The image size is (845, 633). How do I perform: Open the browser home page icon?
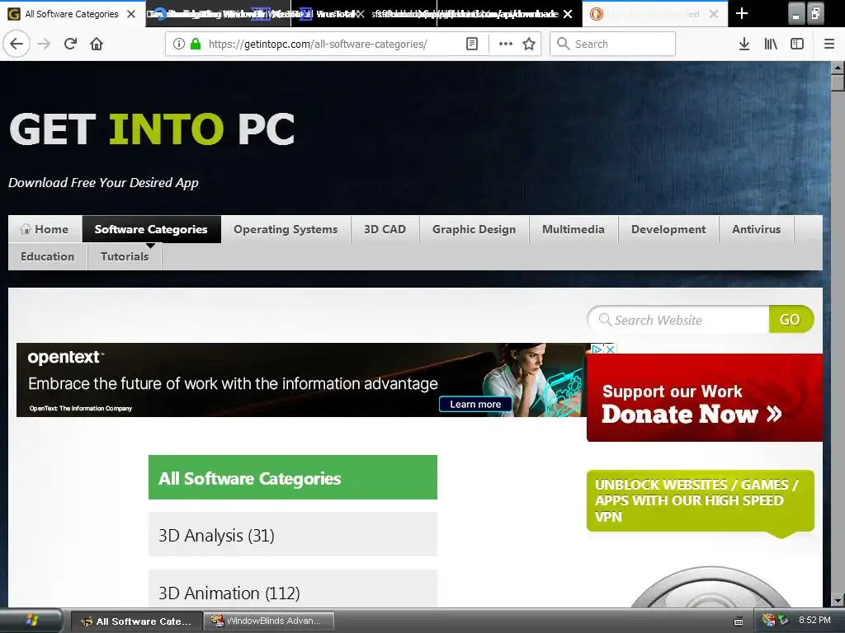(97, 44)
